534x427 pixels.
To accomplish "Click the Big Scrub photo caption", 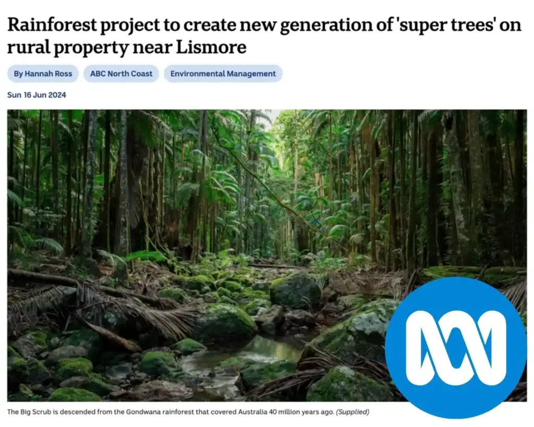I will click(x=188, y=412).
